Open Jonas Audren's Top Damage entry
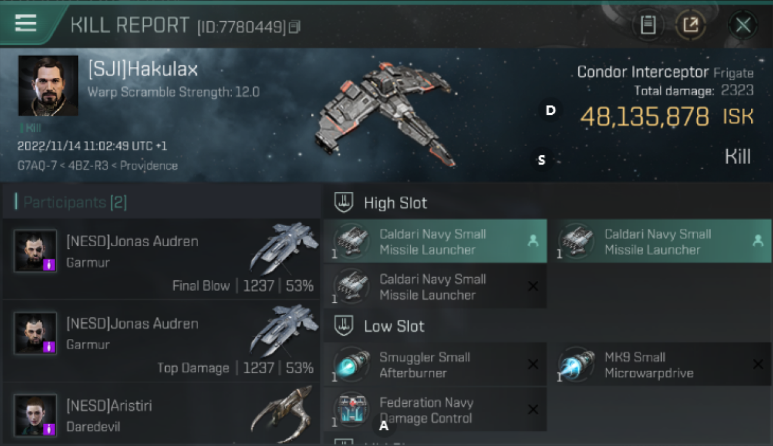Screen dimensions: 773x446 pyautogui.click(x=161, y=341)
